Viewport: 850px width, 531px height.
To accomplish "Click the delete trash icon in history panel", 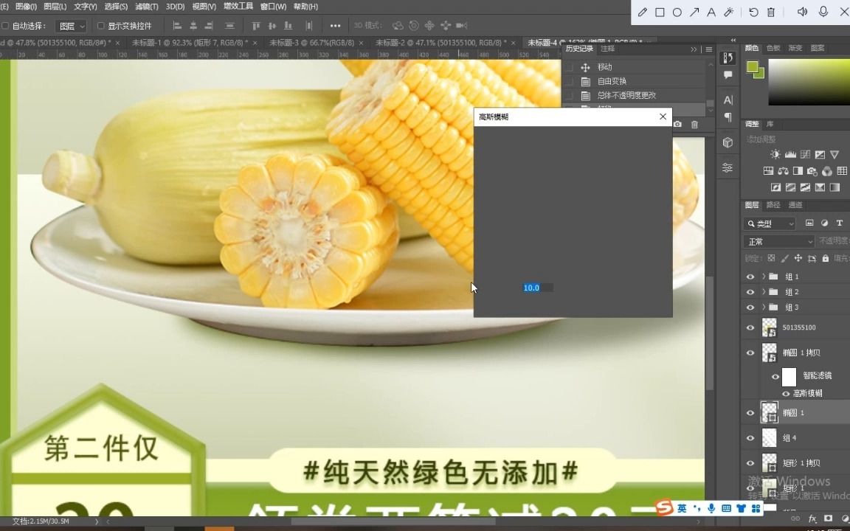I will [x=694, y=125].
